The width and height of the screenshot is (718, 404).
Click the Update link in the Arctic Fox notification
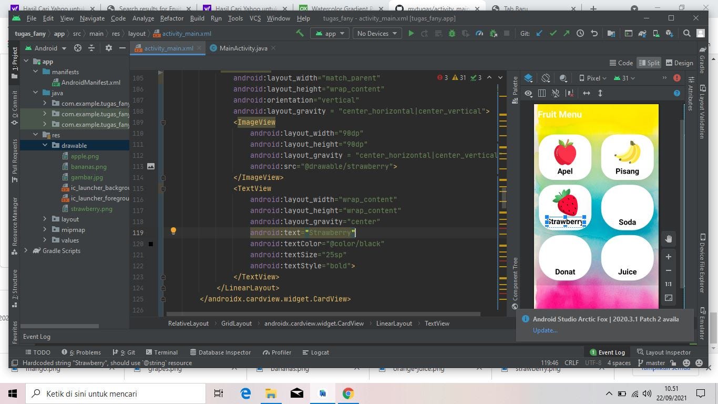545,330
